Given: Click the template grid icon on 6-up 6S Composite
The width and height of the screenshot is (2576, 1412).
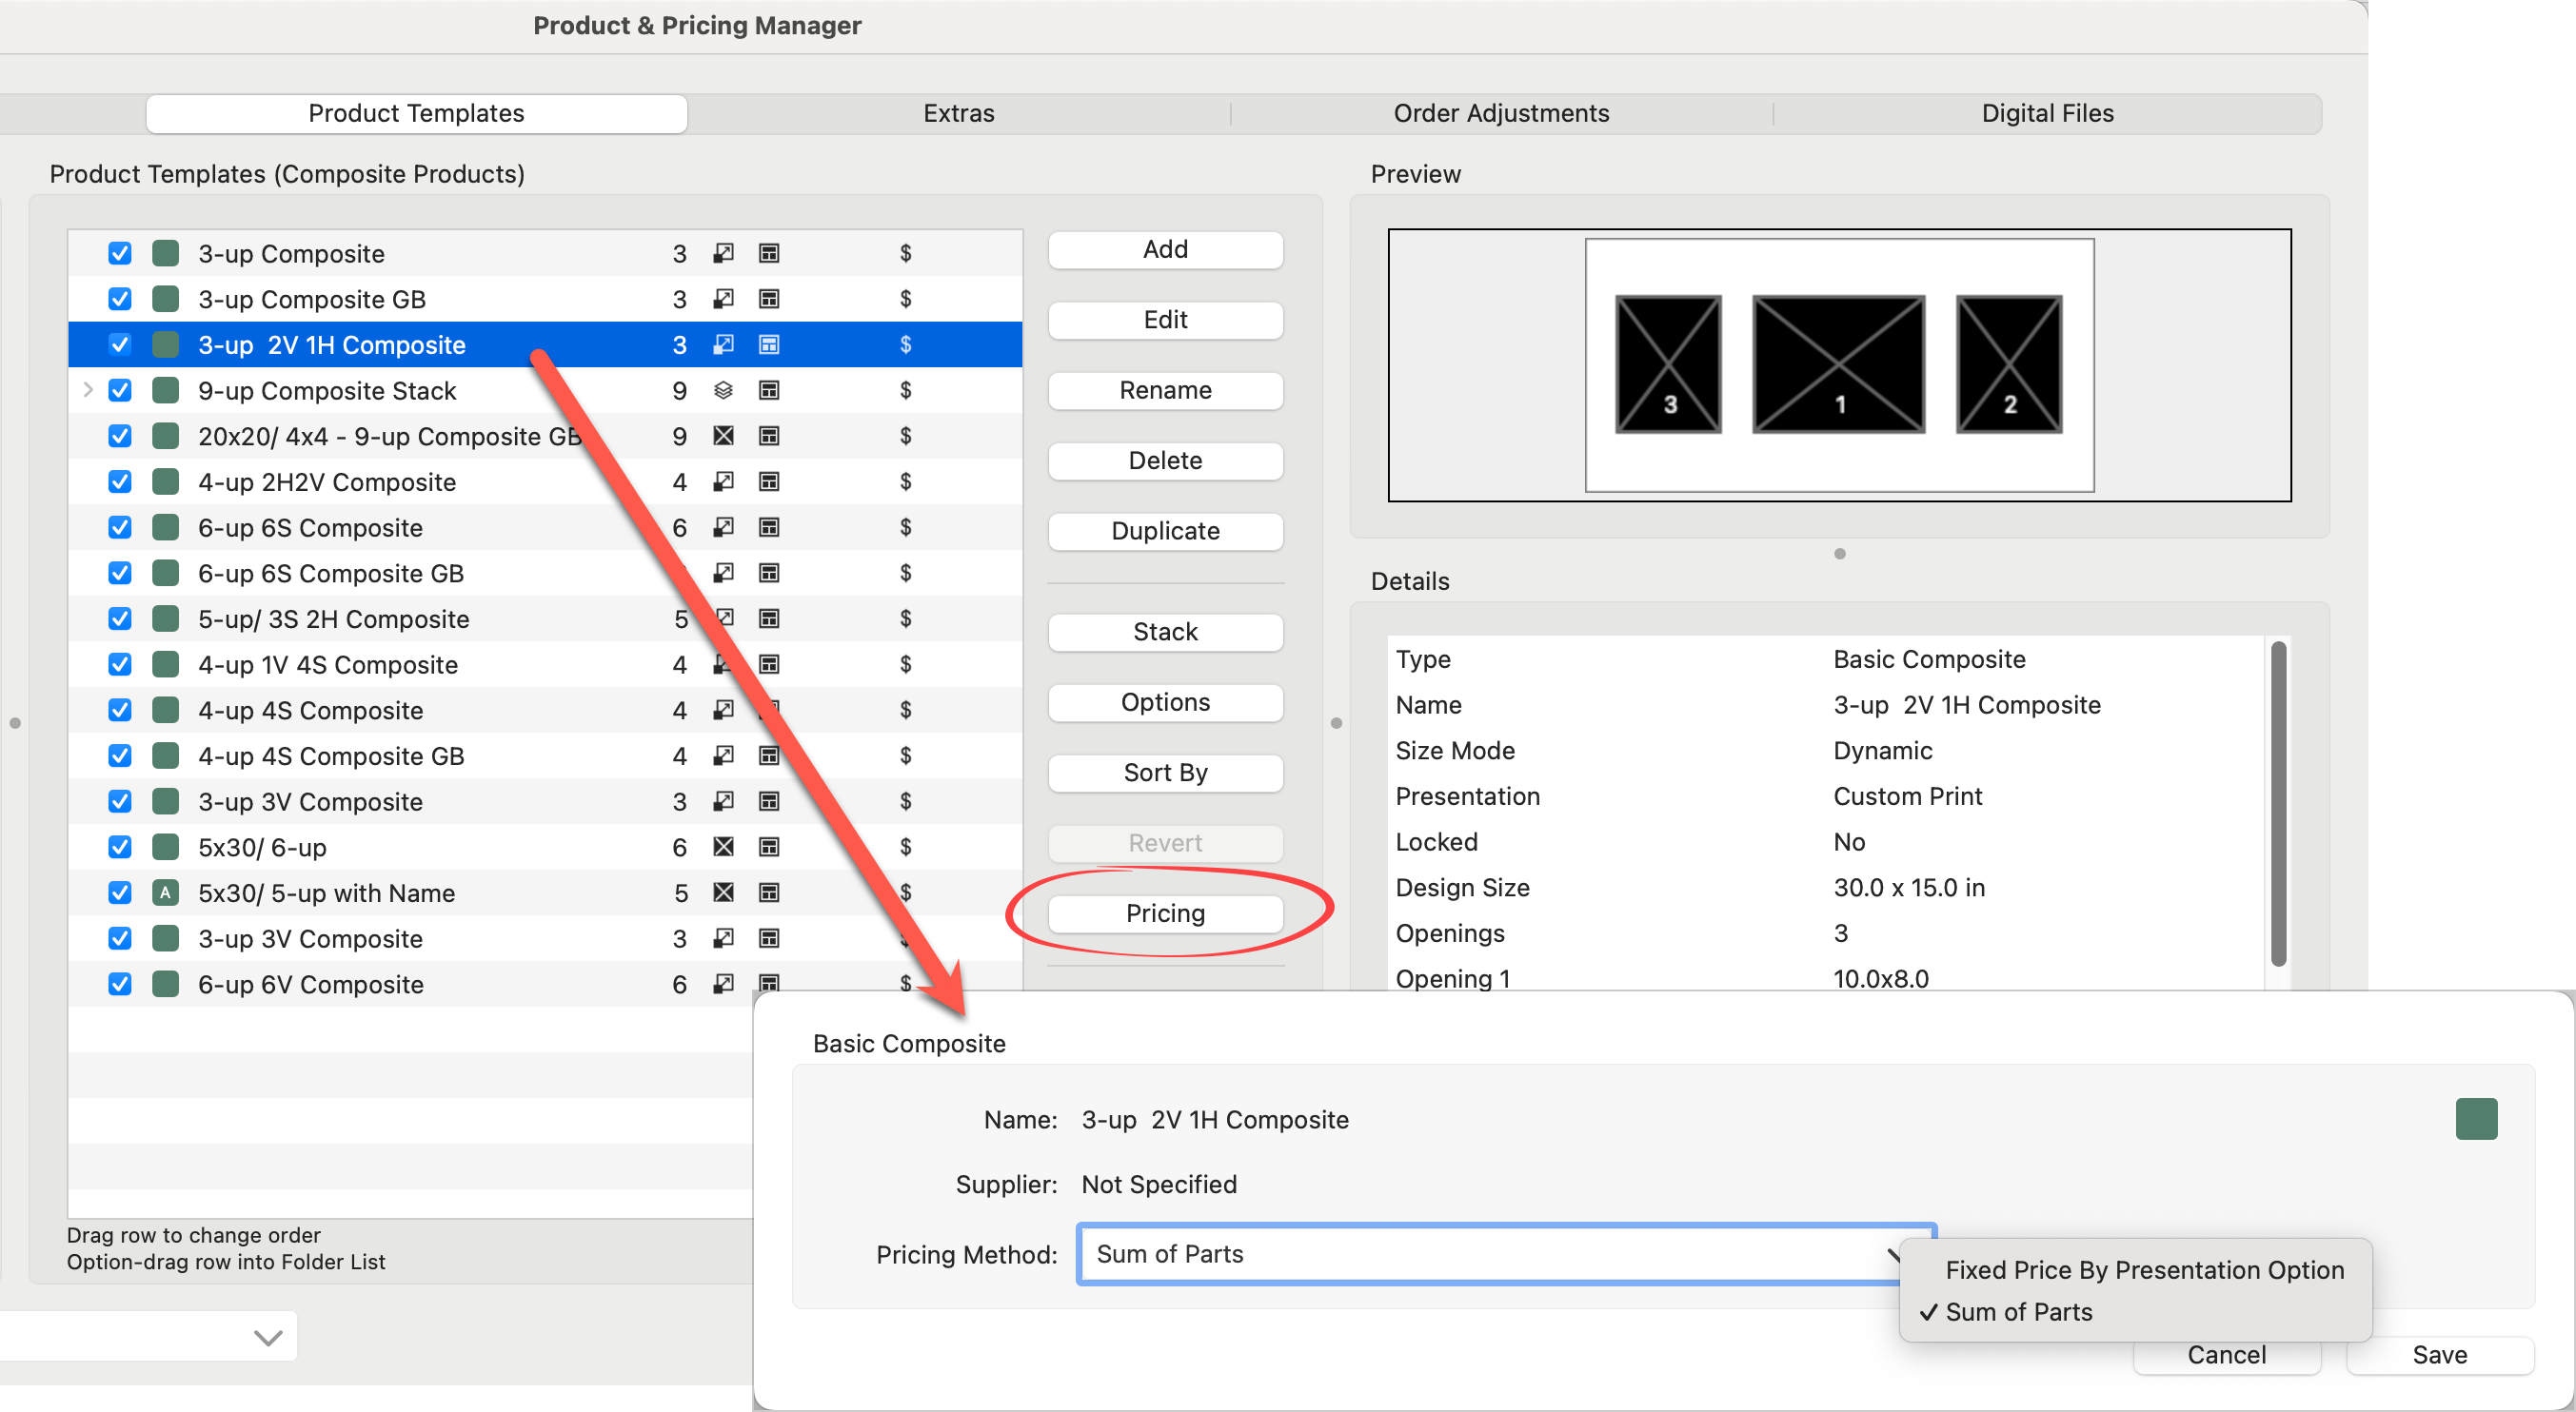Looking at the screenshot, I should click(x=768, y=528).
